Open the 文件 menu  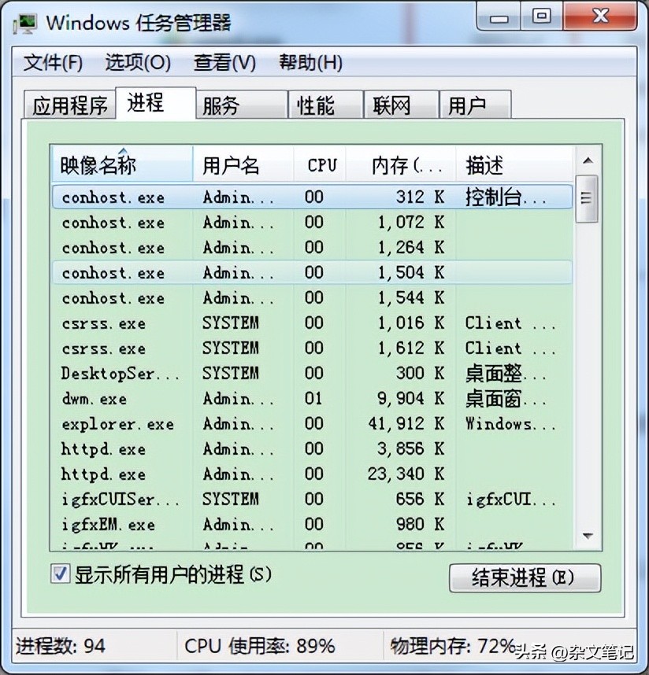pos(50,63)
